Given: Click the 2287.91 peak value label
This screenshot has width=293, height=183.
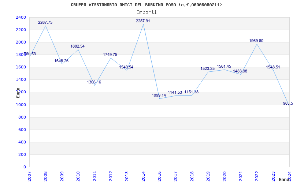Looking at the screenshot, I should pos(143,21).
